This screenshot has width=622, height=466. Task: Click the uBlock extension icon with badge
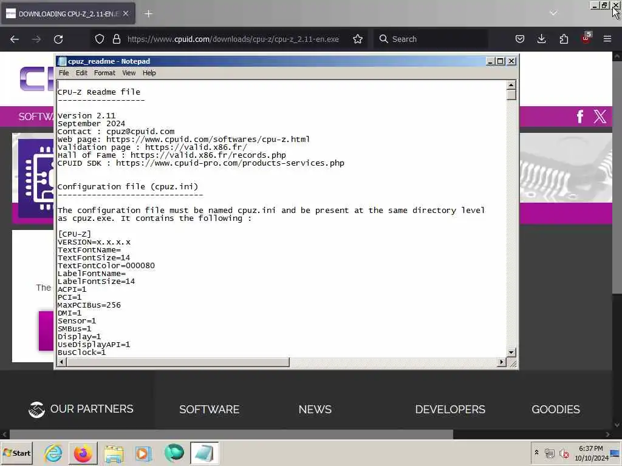pyautogui.click(x=586, y=38)
